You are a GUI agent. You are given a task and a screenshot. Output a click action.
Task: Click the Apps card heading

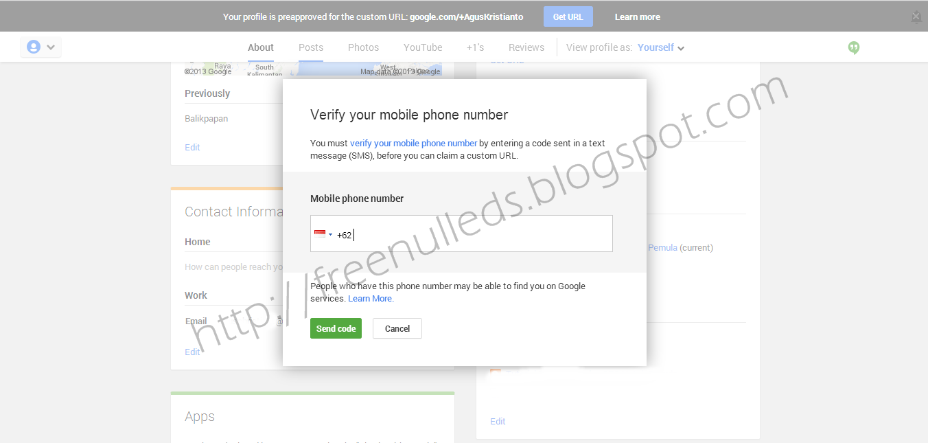(x=200, y=416)
